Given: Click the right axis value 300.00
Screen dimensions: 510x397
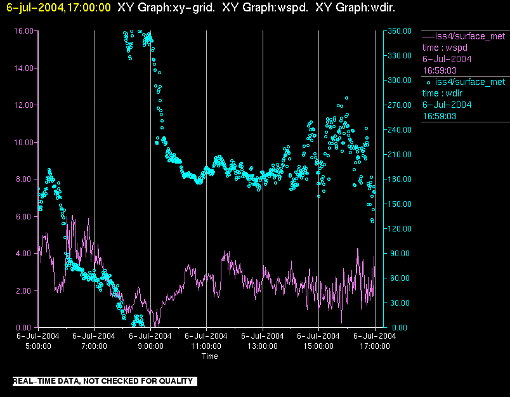Looking at the screenshot, I should (x=400, y=81).
